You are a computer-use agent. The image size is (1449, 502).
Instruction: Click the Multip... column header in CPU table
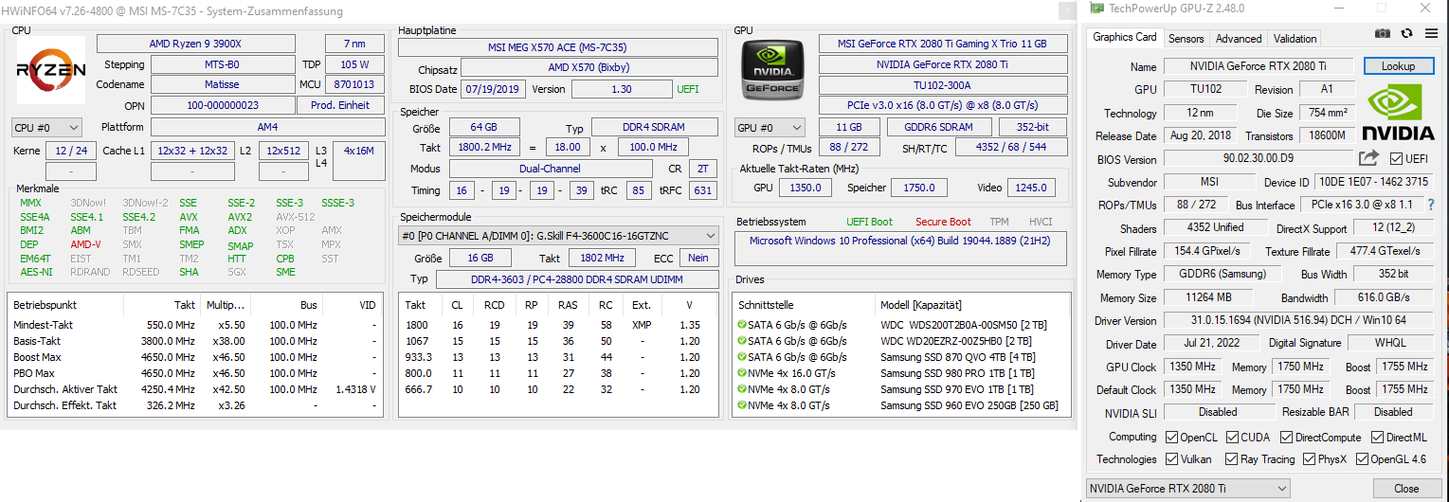tap(225, 305)
